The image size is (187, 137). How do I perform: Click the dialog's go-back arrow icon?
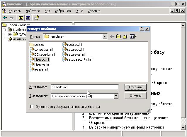[112, 36]
